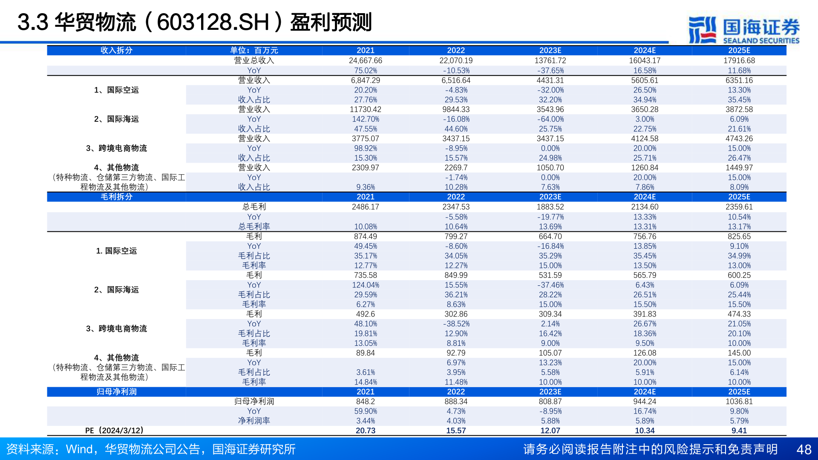Viewport: 818px width, 460px height.
Task: Select air freight YoY -32.00%
Action: tap(550, 90)
